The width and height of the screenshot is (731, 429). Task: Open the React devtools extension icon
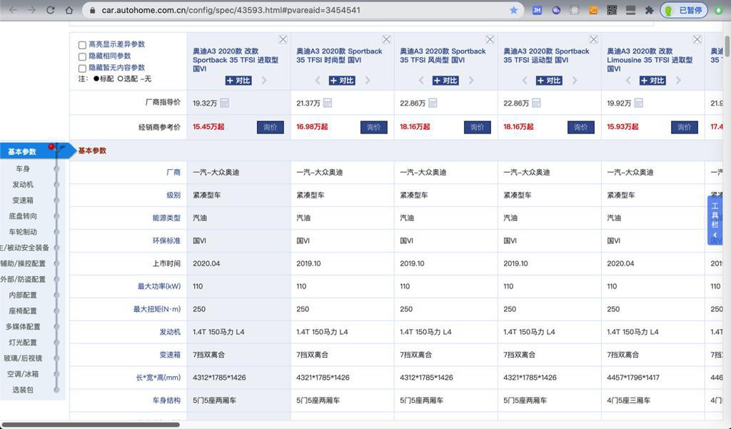point(575,10)
